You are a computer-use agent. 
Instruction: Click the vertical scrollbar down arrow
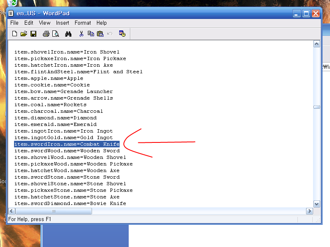pos(316,204)
